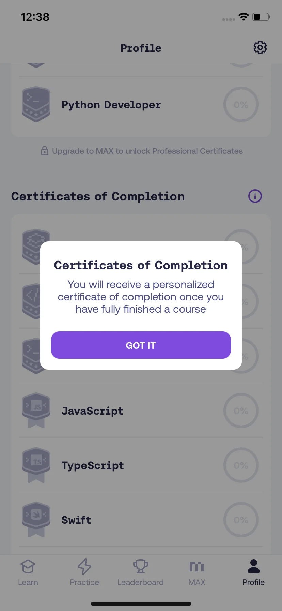Tap the Certificates of Completion info icon
Image resolution: width=282 pixels, height=611 pixels.
click(255, 196)
